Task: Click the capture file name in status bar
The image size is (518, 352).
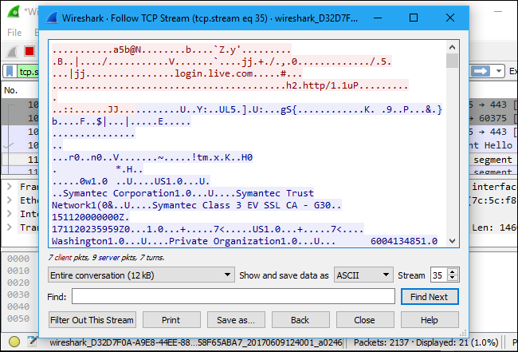Action: (x=196, y=342)
